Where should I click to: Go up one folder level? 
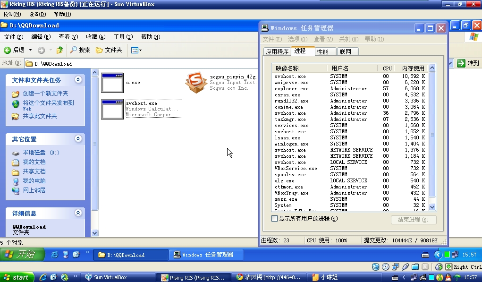pos(59,50)
